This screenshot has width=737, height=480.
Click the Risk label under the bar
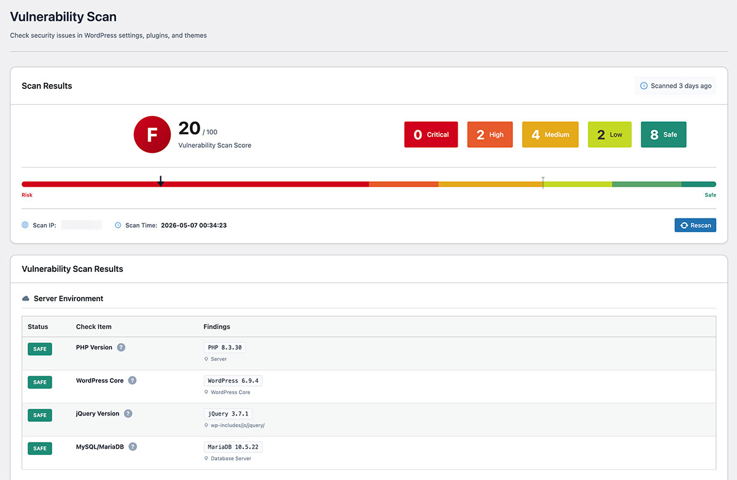pos(27,195)
